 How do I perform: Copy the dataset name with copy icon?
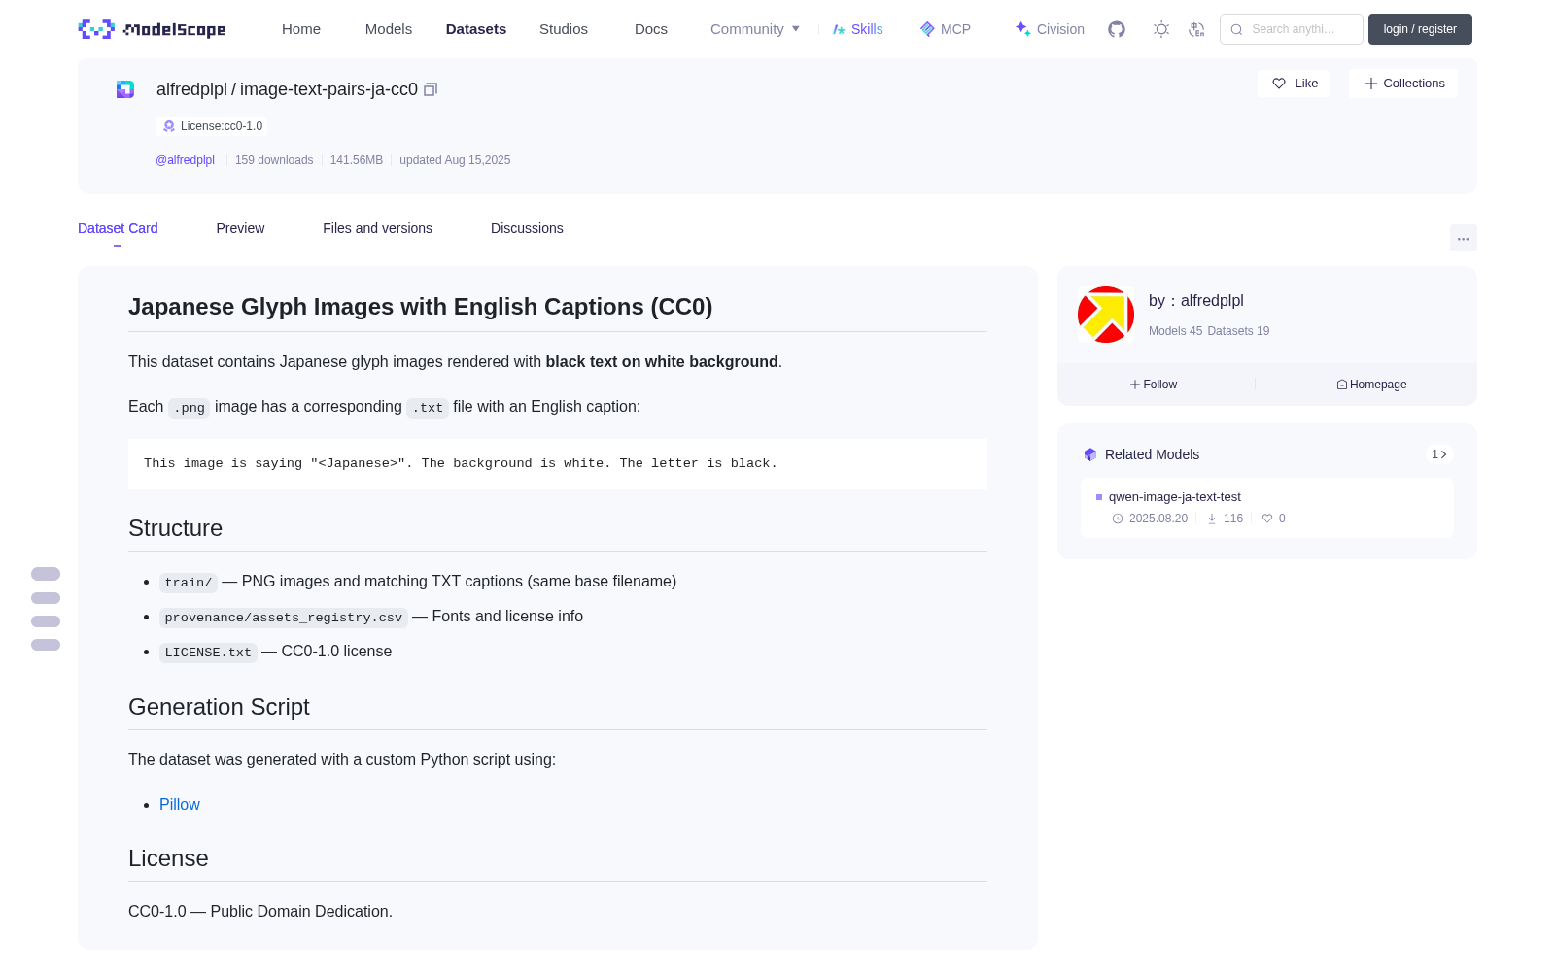point(431,89)
